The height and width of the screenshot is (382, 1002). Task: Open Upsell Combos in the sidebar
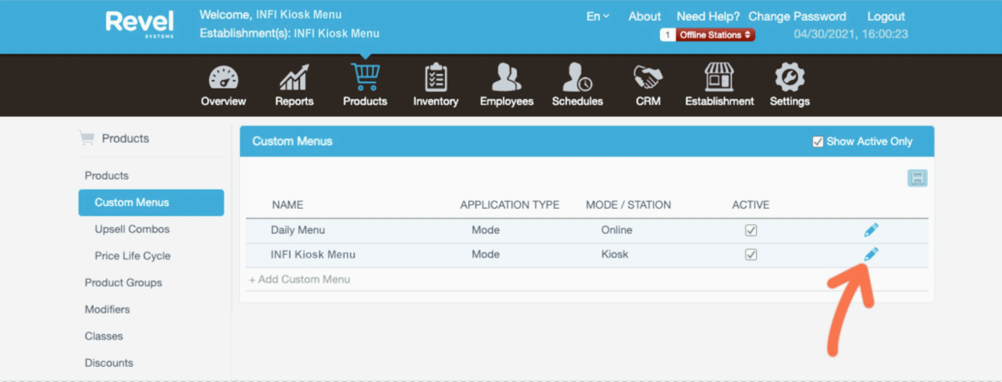[x=132, y=229]
